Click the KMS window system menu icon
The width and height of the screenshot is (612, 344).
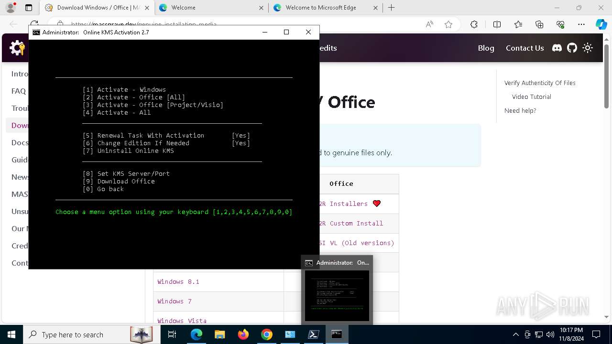pos(36,32)
